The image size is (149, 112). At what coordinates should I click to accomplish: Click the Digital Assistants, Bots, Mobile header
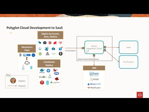(x=50, y=35)
